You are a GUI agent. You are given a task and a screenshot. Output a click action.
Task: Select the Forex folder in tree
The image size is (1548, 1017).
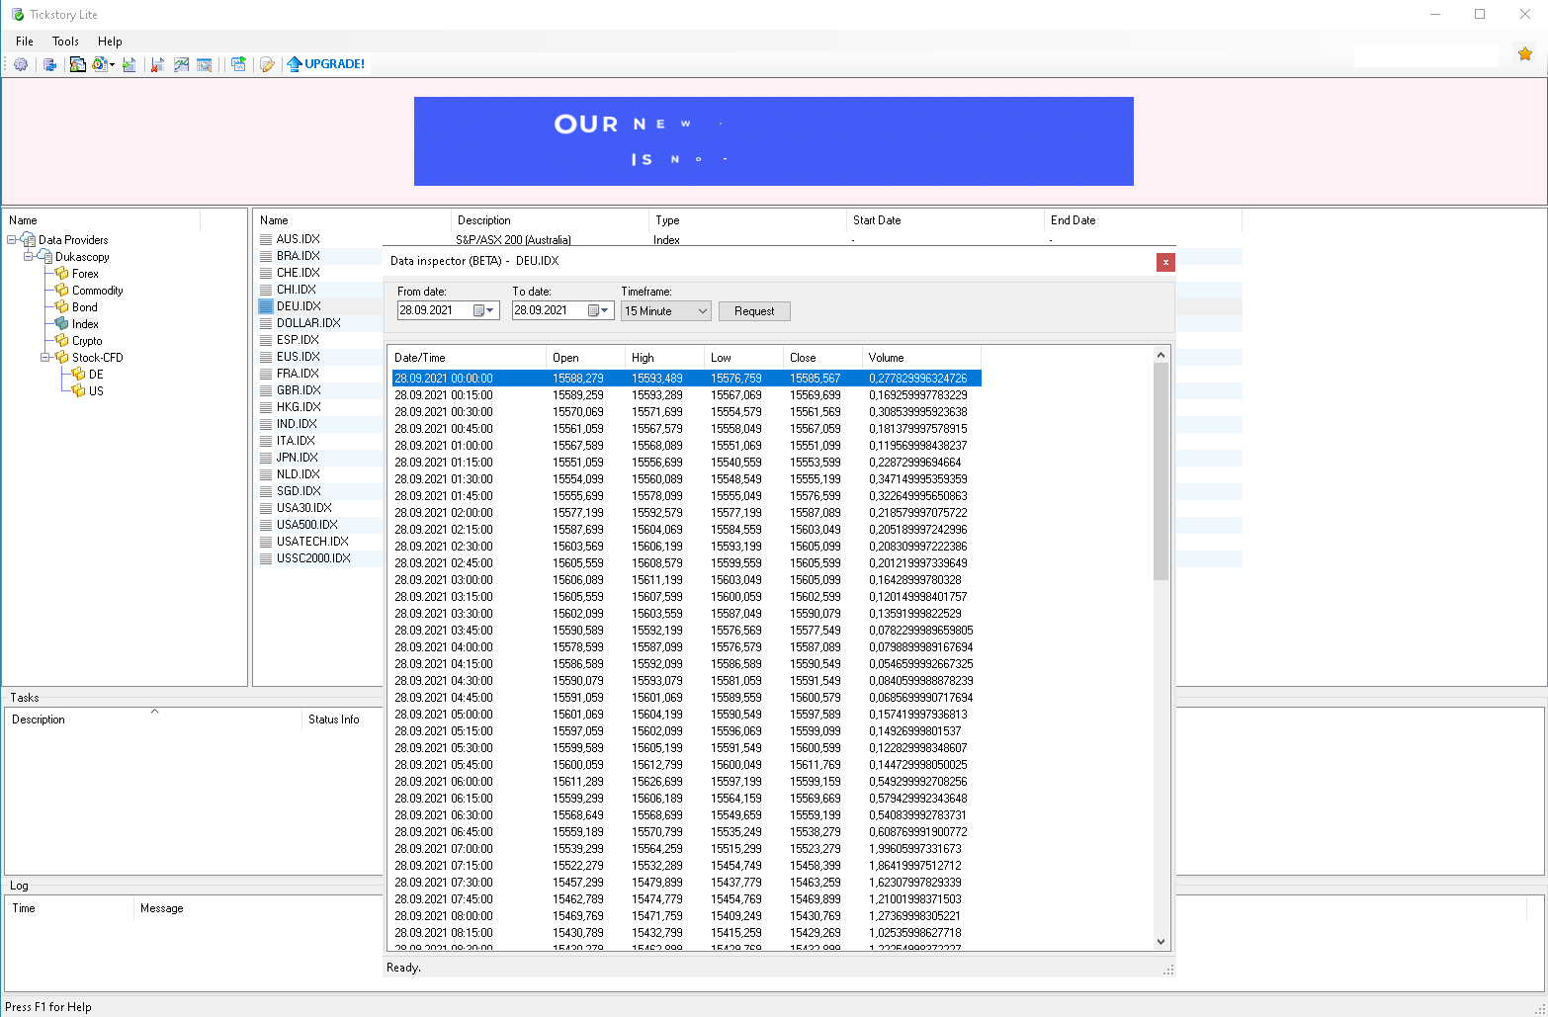point(85,274)
